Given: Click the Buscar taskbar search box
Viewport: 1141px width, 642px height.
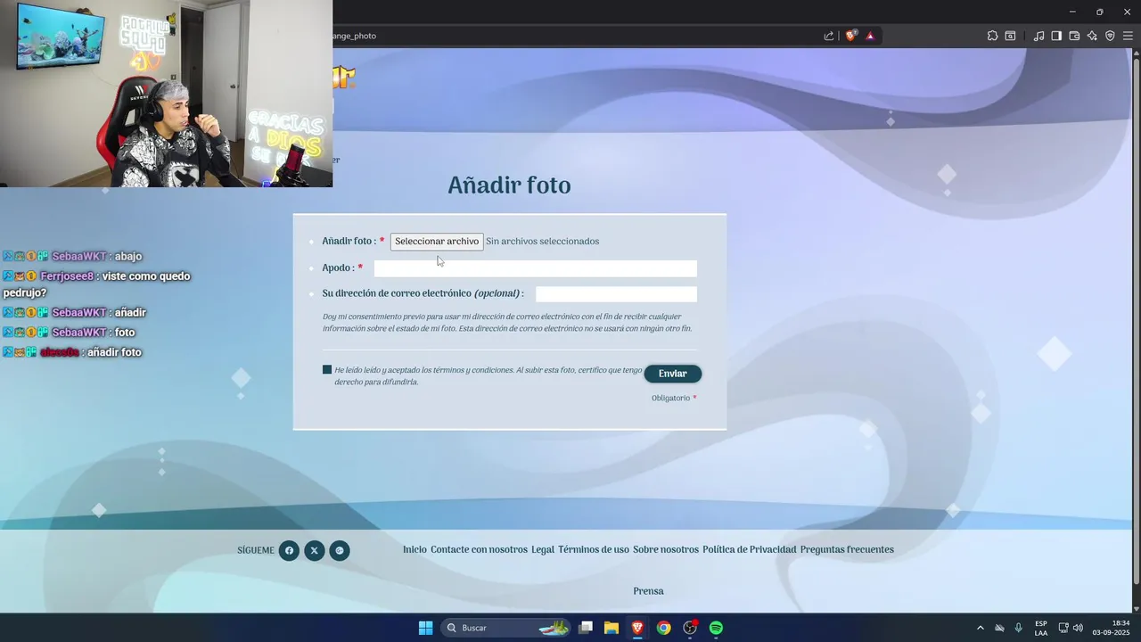Looking at the screenshot, I should pos(507,628).
